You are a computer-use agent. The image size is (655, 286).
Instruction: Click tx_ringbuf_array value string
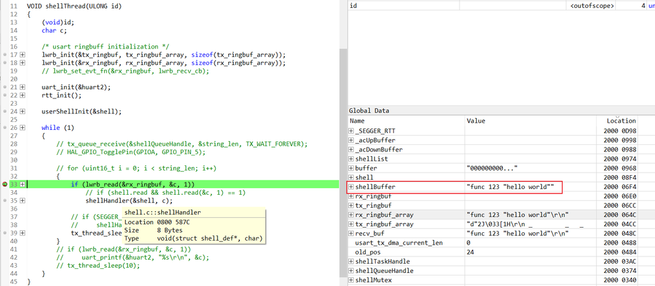[x=525, y=224]
